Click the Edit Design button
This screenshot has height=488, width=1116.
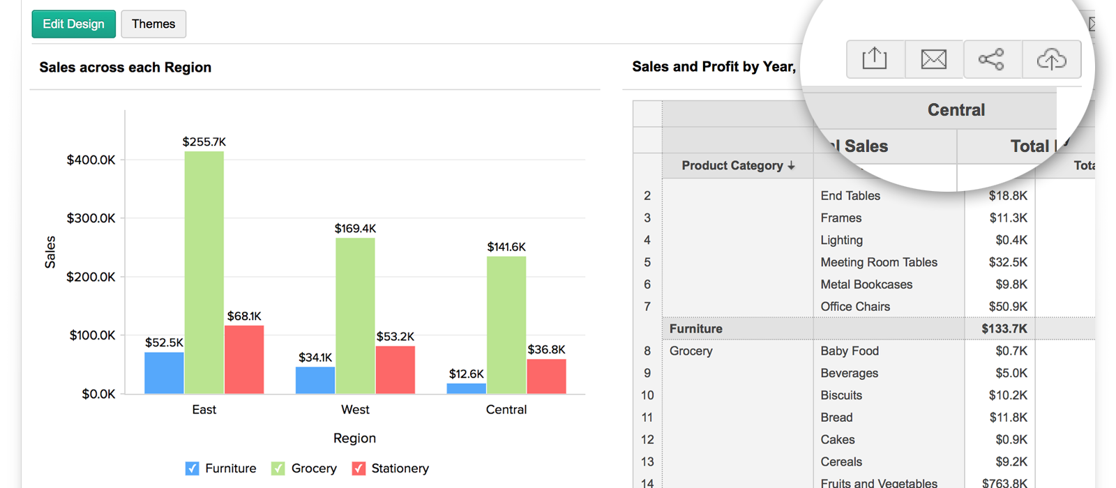pos(73,24)
